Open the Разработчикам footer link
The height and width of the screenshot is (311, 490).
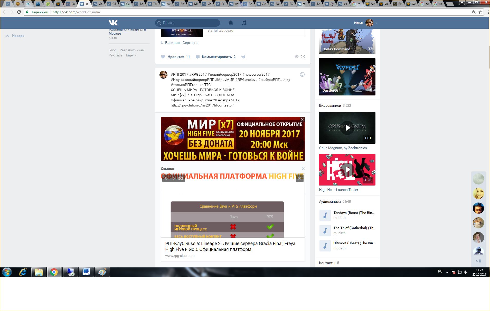[x=132, y=50]
